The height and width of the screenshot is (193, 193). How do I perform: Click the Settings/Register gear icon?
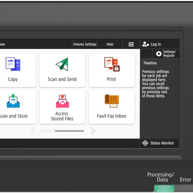click(x=159, y=54)
